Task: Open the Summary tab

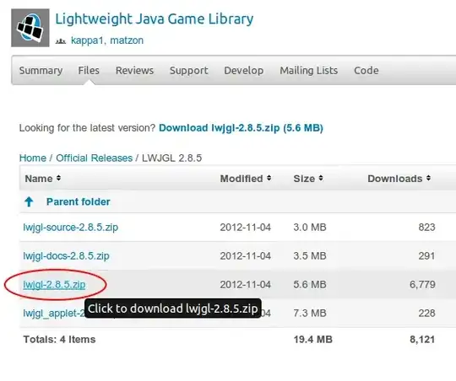Action: (x=41, y=70)
